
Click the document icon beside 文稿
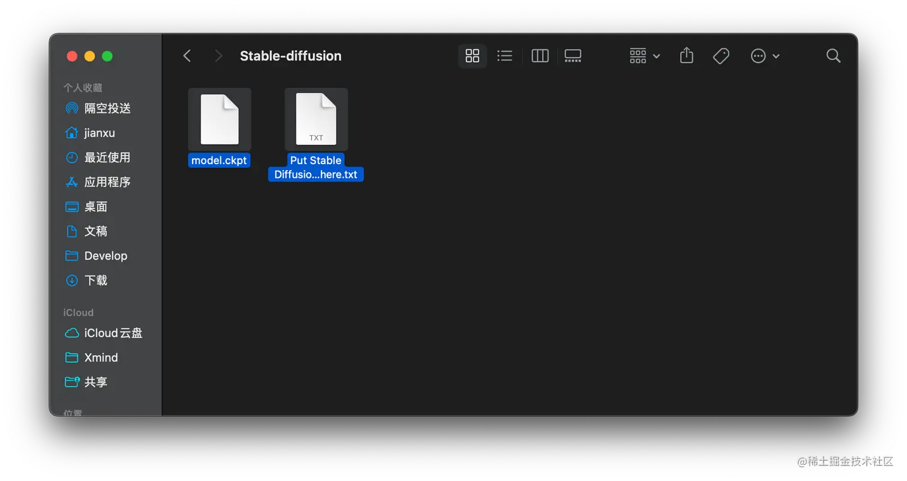(72, 231)
